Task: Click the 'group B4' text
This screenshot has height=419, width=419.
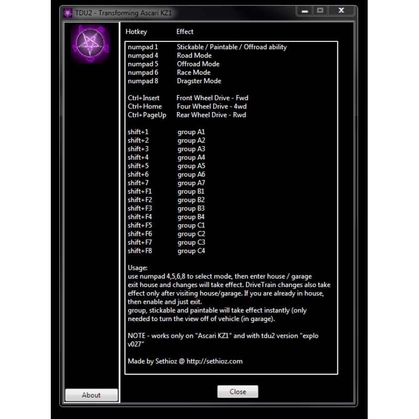Action: pyautogui.click(x=191, y=217)
